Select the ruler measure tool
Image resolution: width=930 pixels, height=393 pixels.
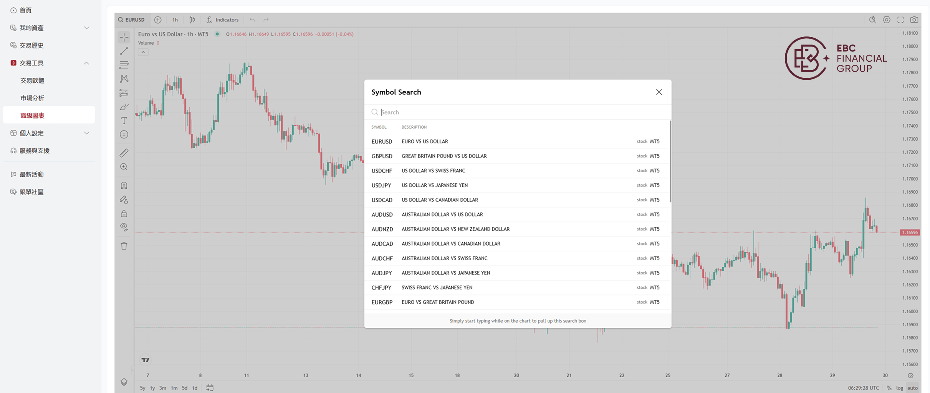(124, 153)
